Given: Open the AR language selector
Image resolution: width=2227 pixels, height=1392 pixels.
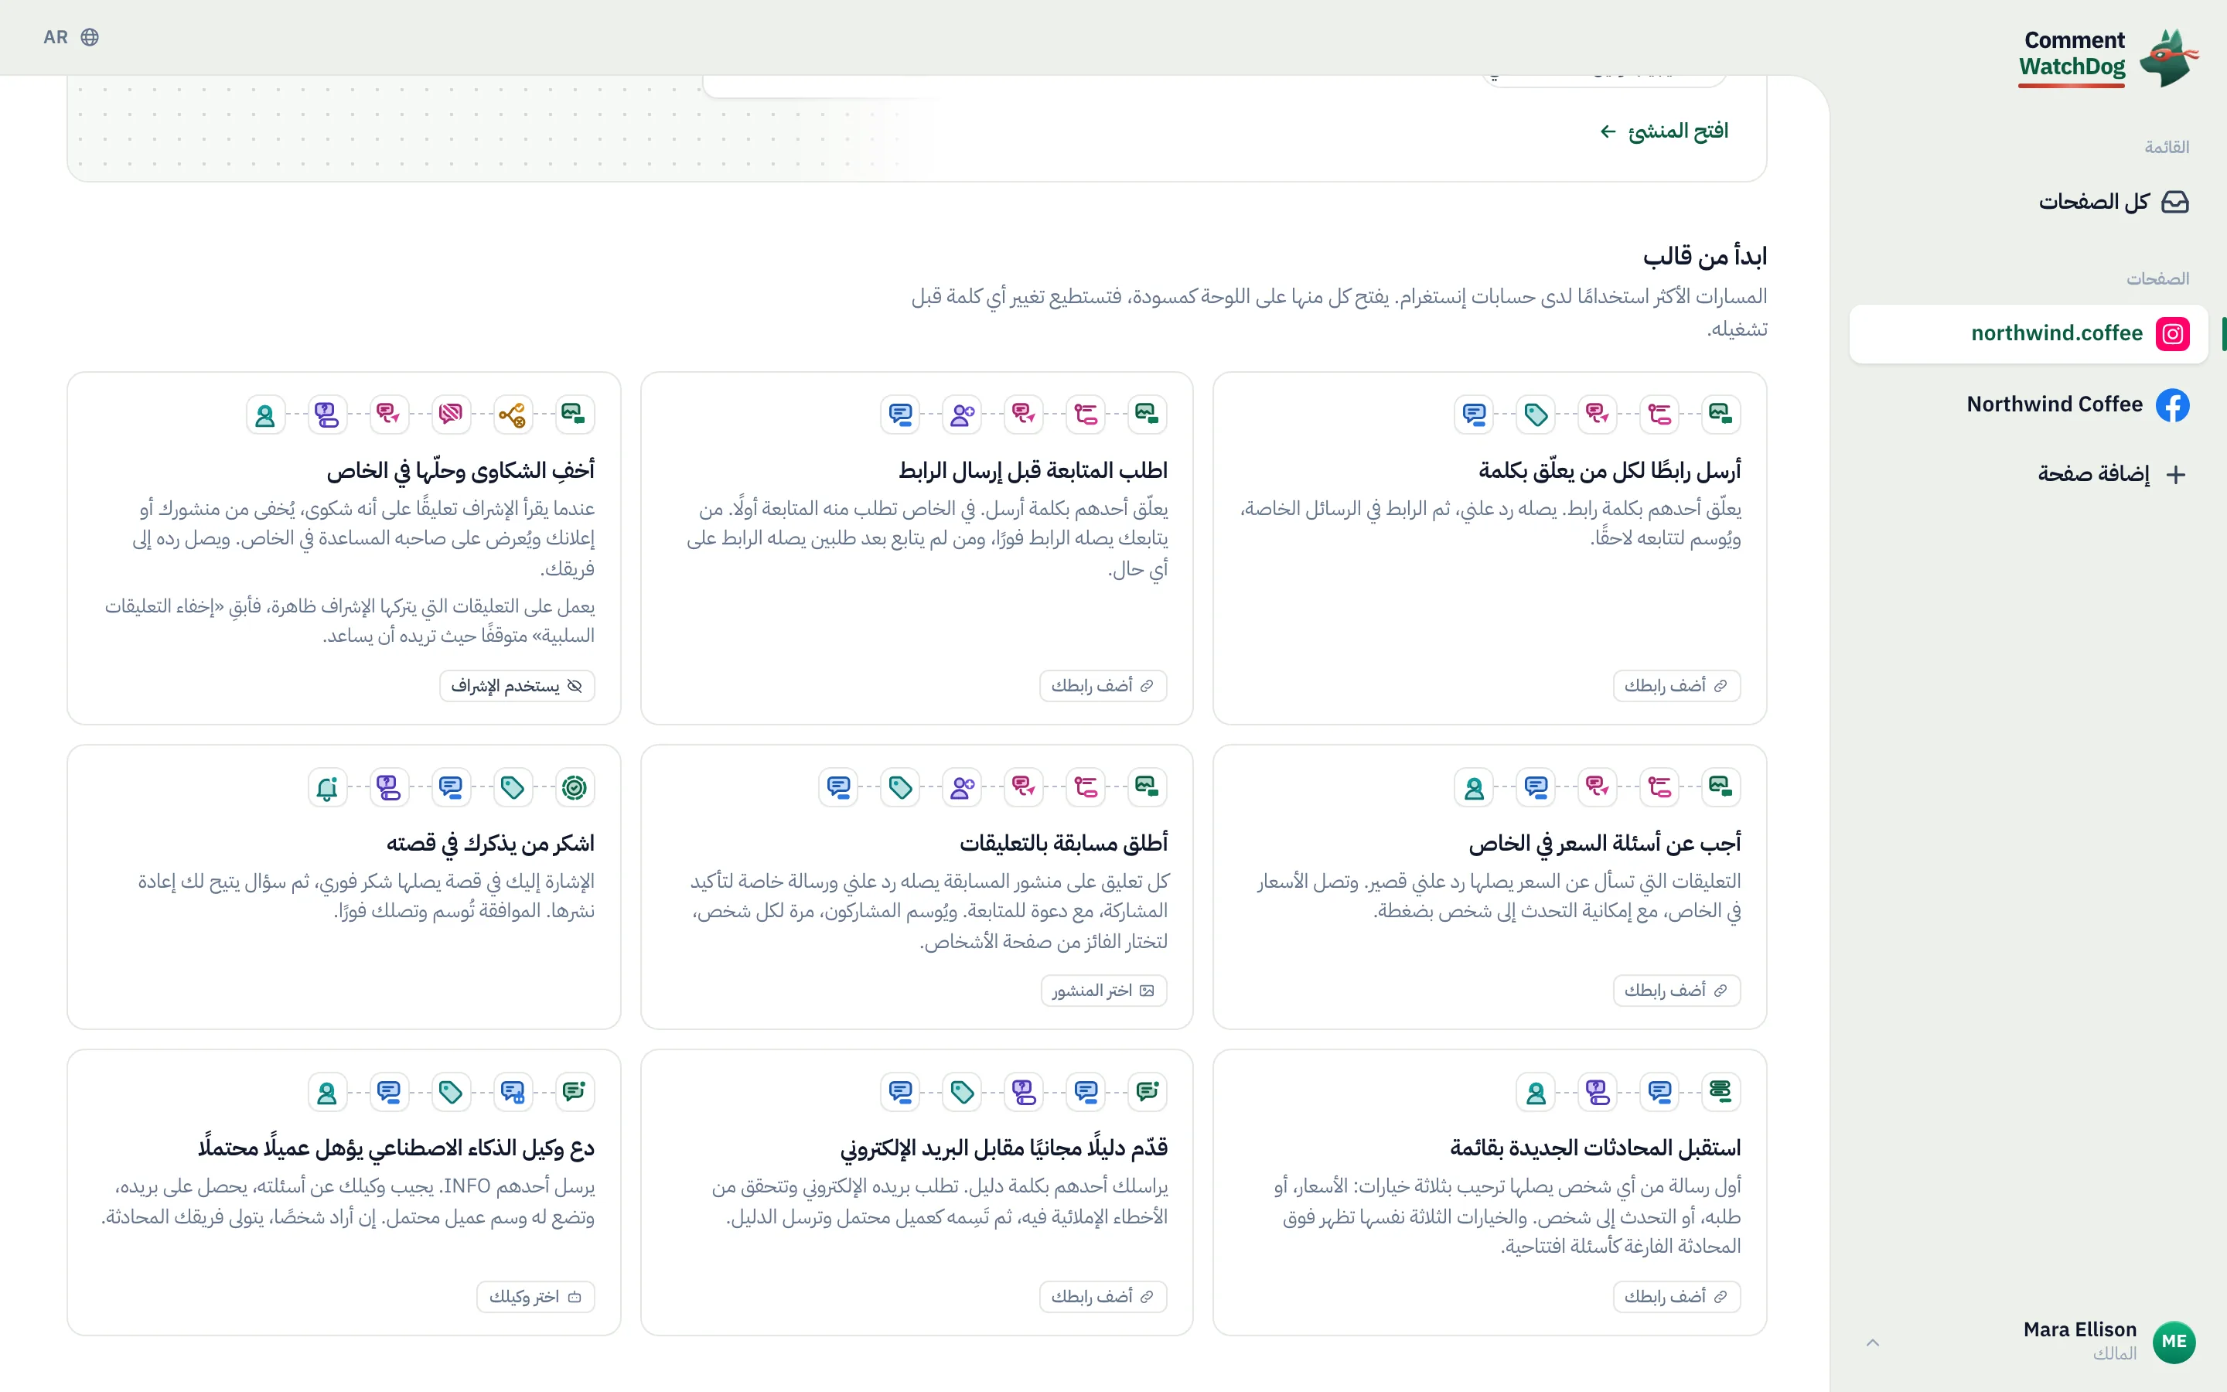Looking at the screenshot, I should [71, 37].
